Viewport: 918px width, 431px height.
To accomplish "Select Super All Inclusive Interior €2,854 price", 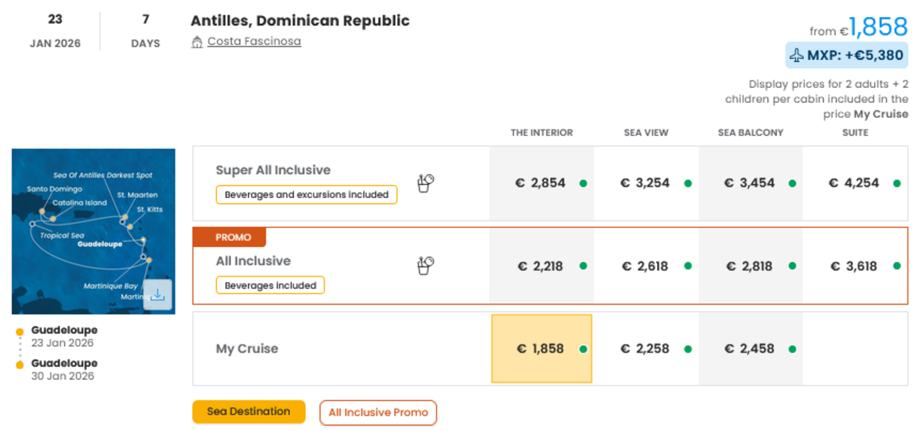I will tap(542, 183).
